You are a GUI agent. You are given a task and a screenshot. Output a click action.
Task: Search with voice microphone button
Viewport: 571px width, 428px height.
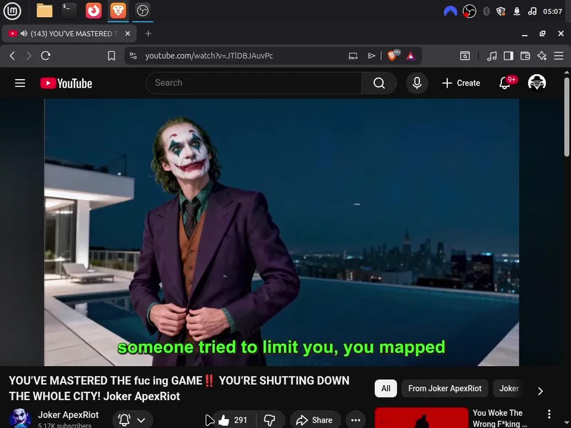417,83
